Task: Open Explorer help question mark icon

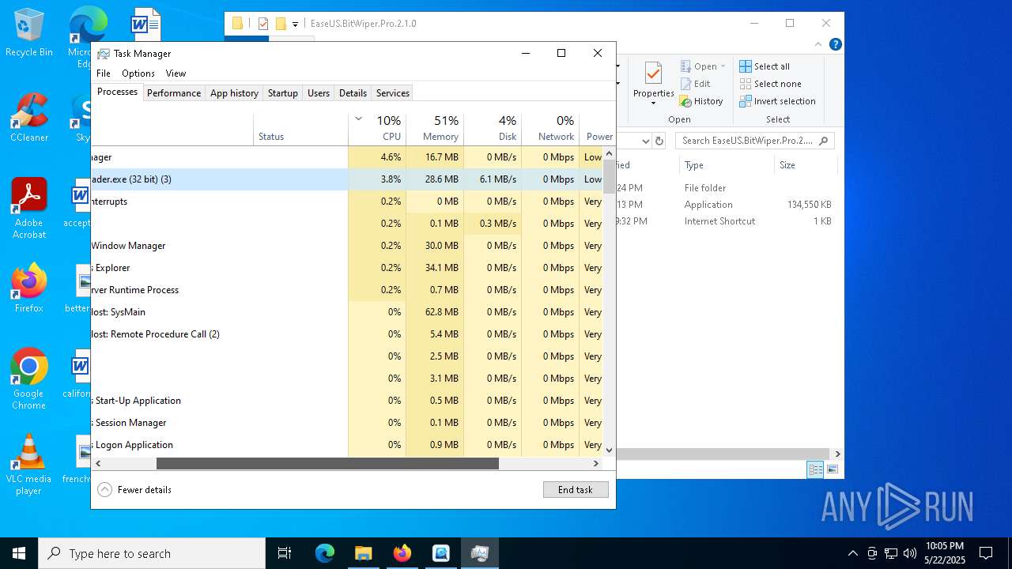Action: (835, 44)
